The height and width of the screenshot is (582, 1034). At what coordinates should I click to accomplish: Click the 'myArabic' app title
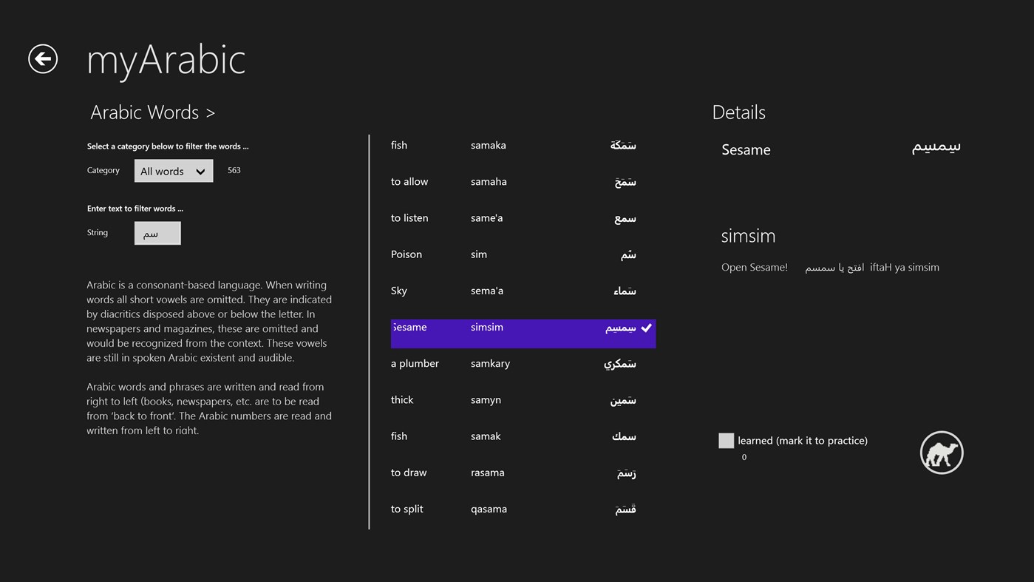[166, 61]
